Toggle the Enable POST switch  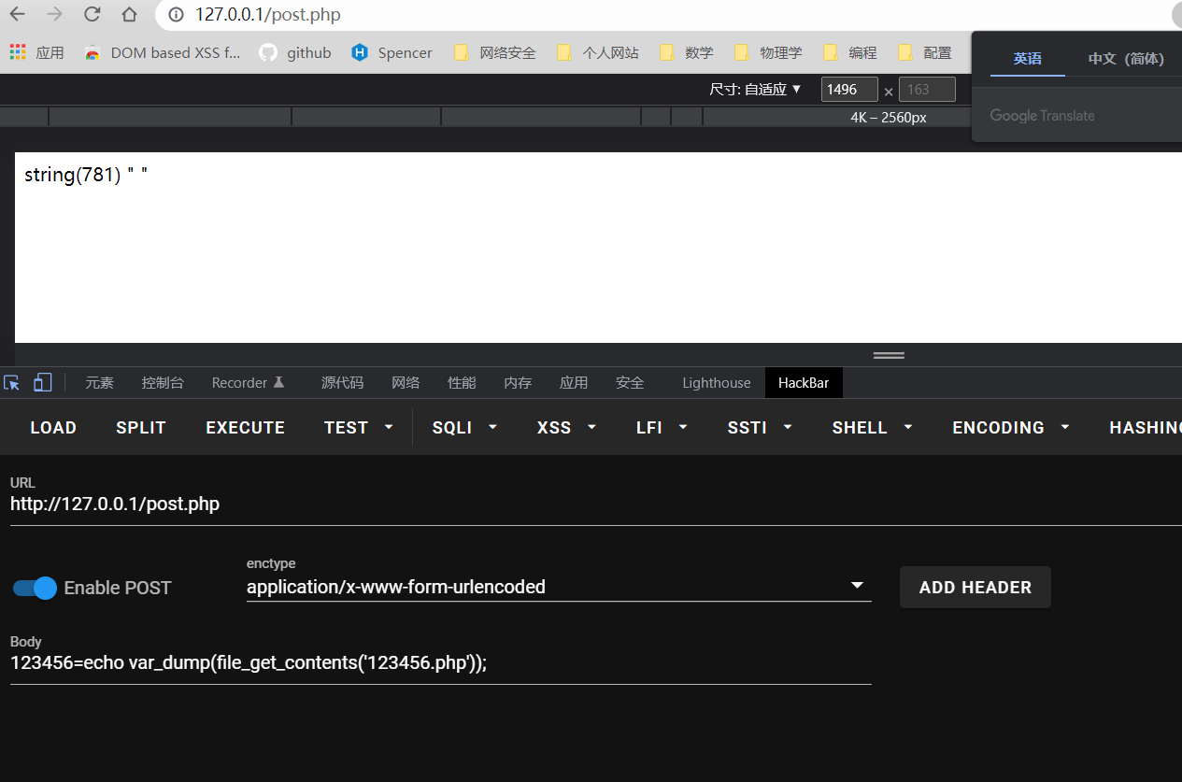(36, 588)
